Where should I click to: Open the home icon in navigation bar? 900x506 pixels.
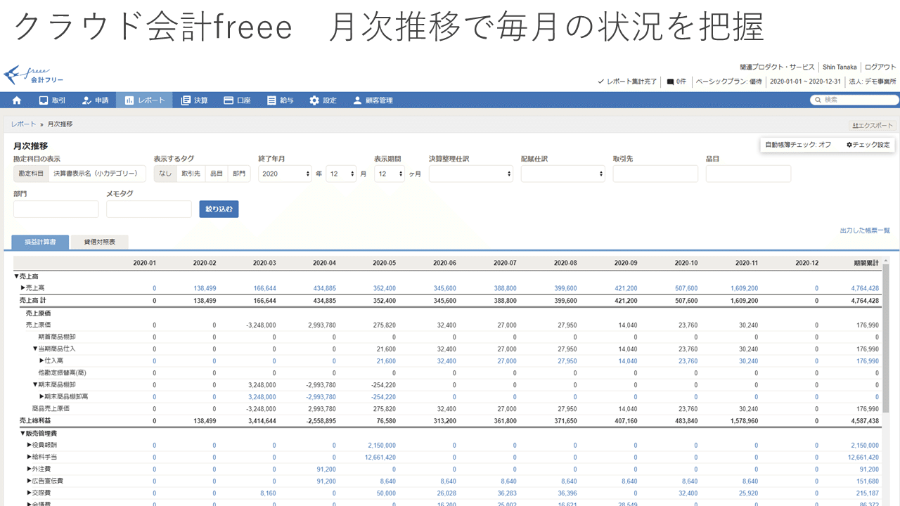[17, 100]
